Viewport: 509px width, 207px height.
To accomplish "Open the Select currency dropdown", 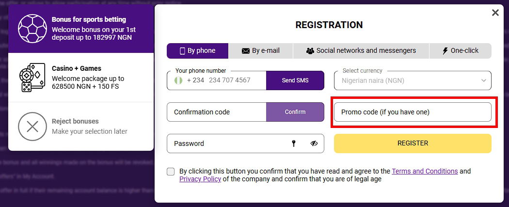I will tap(412, 80).
